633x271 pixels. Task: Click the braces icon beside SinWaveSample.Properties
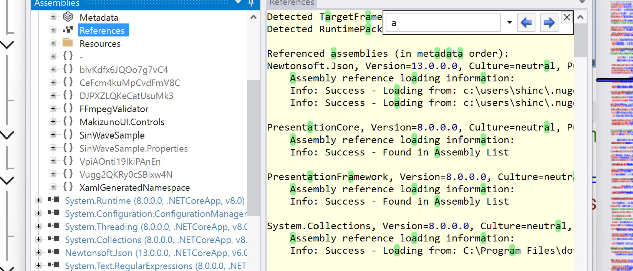[68, 148]
